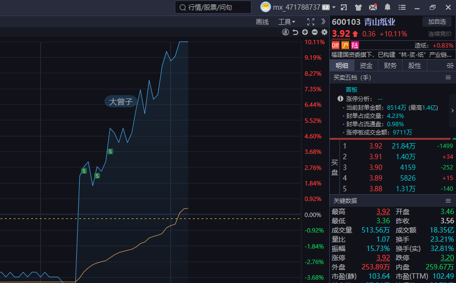
Task: Switch to the 资金 tab
Action: pos(366,66)
